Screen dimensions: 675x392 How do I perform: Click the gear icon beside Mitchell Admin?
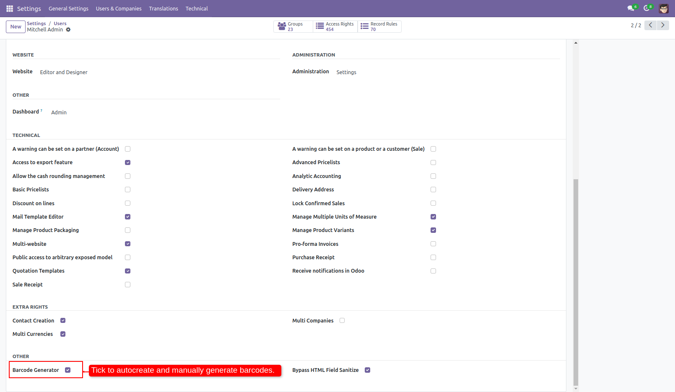click(68, 30)
